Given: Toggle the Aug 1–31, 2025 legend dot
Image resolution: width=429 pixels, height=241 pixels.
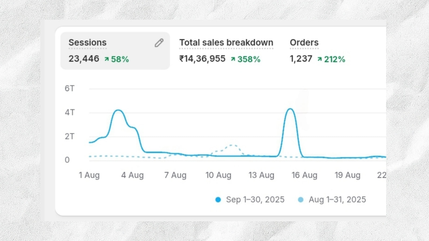Looking at the screenshot, I should pyautogui.click(x=301, y=200).
